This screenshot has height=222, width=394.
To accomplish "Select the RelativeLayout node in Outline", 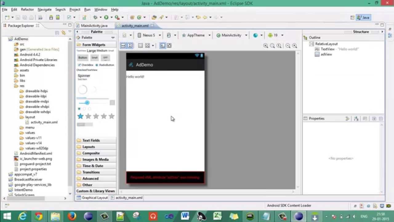I will tap(324, 44).
